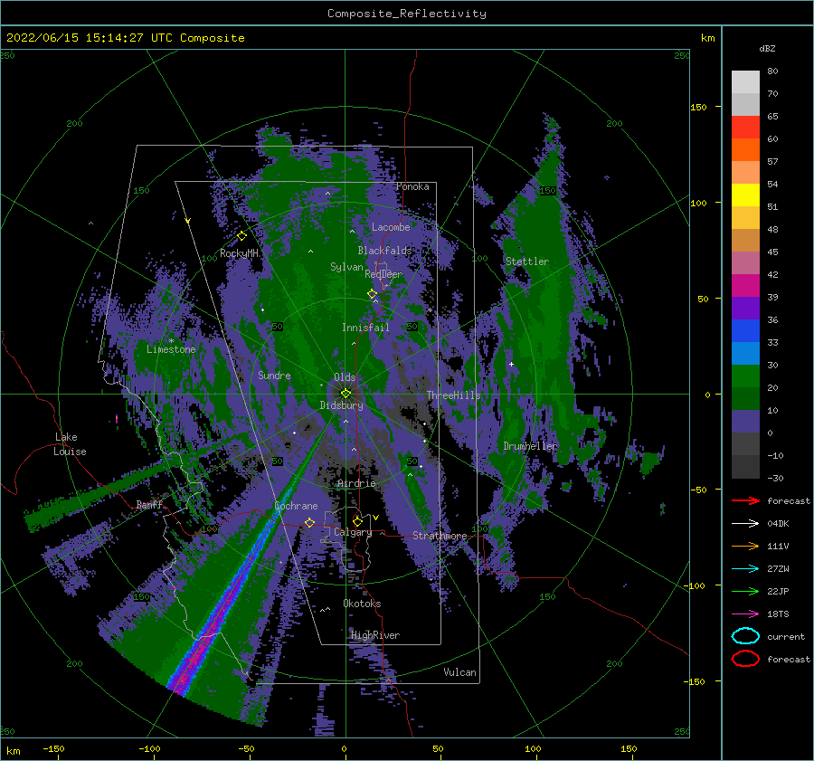The height and width of the screenshot is (761, 814).
Task: Click the cyan current ellipse legend icon
Action: click(745, 636)
